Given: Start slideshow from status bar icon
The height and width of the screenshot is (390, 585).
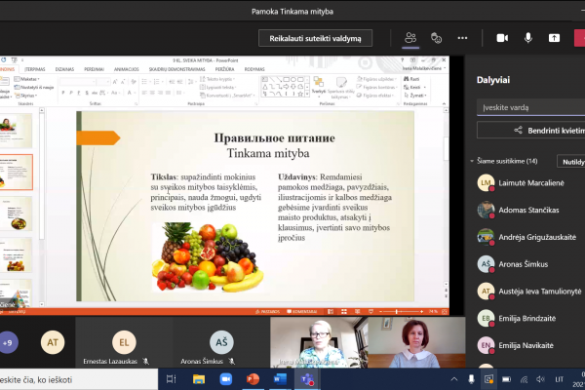Looking at the screenshot, I should 370,312.
